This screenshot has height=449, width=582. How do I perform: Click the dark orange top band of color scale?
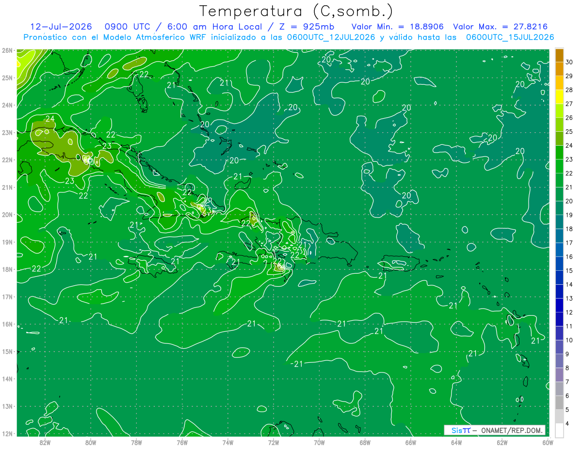(559, 55)
